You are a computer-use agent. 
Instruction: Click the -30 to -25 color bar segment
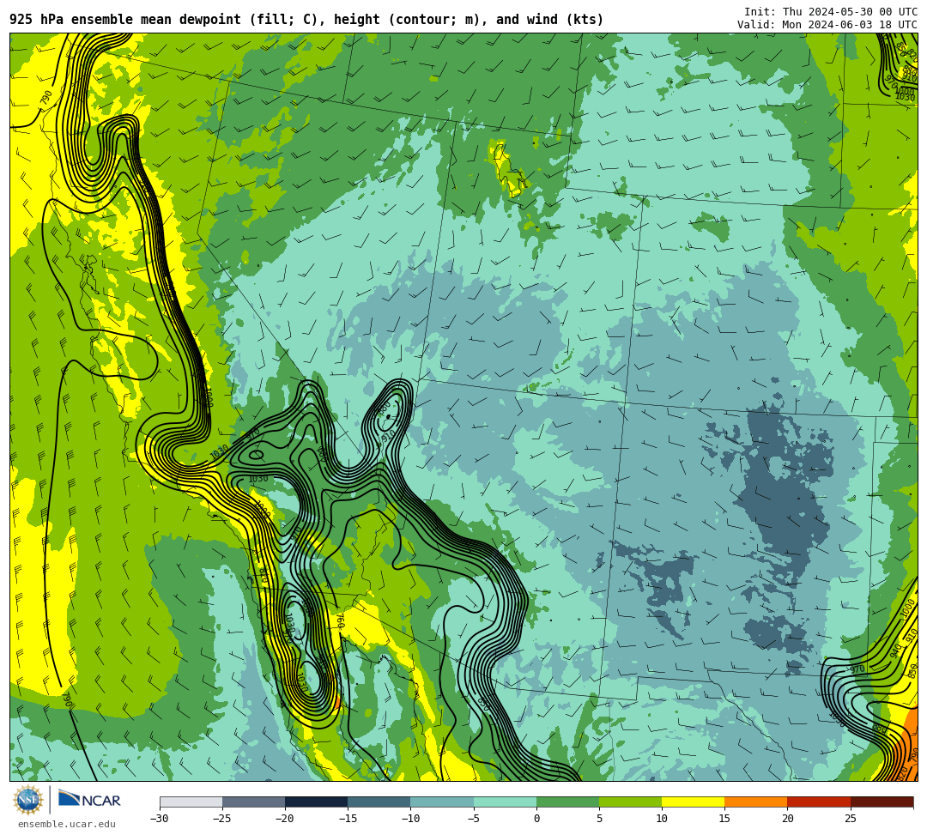click(191, 802)
